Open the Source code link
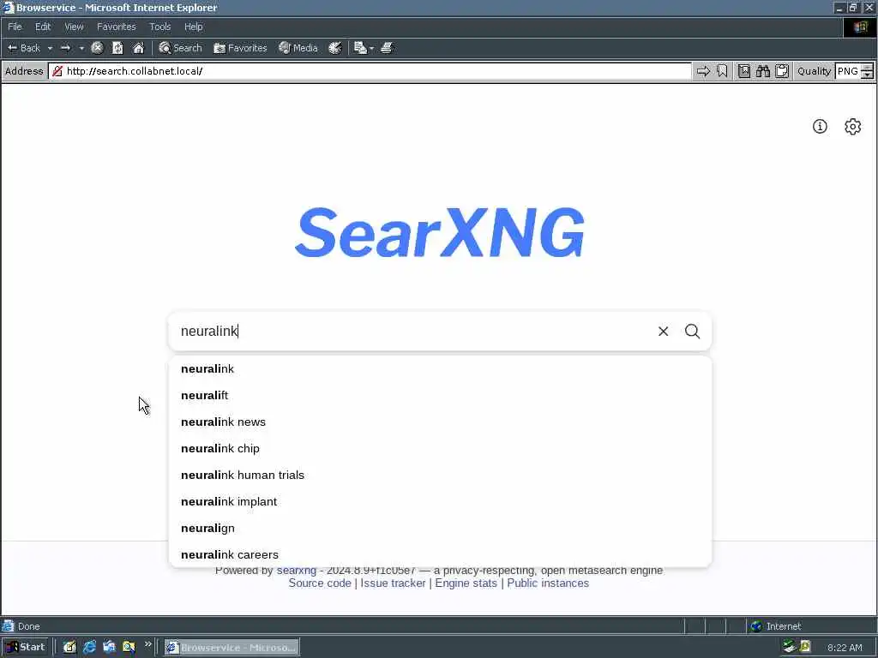878x658 pixels. point(320,583)
